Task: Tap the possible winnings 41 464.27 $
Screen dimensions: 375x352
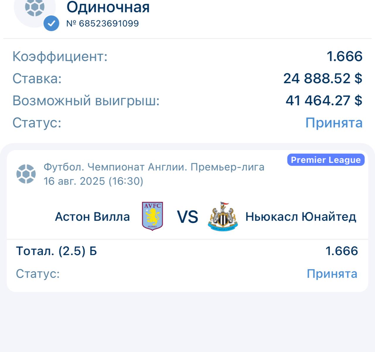Action: point(324,101)
